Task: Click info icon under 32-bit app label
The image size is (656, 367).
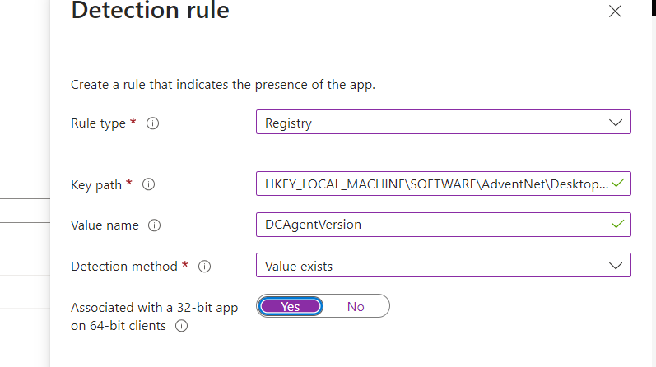Action: coord(182,326)
